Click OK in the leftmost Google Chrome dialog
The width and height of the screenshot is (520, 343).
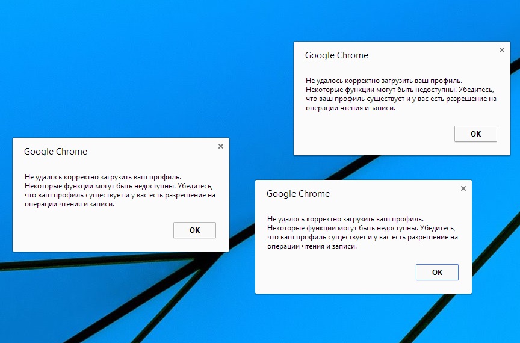194,230
